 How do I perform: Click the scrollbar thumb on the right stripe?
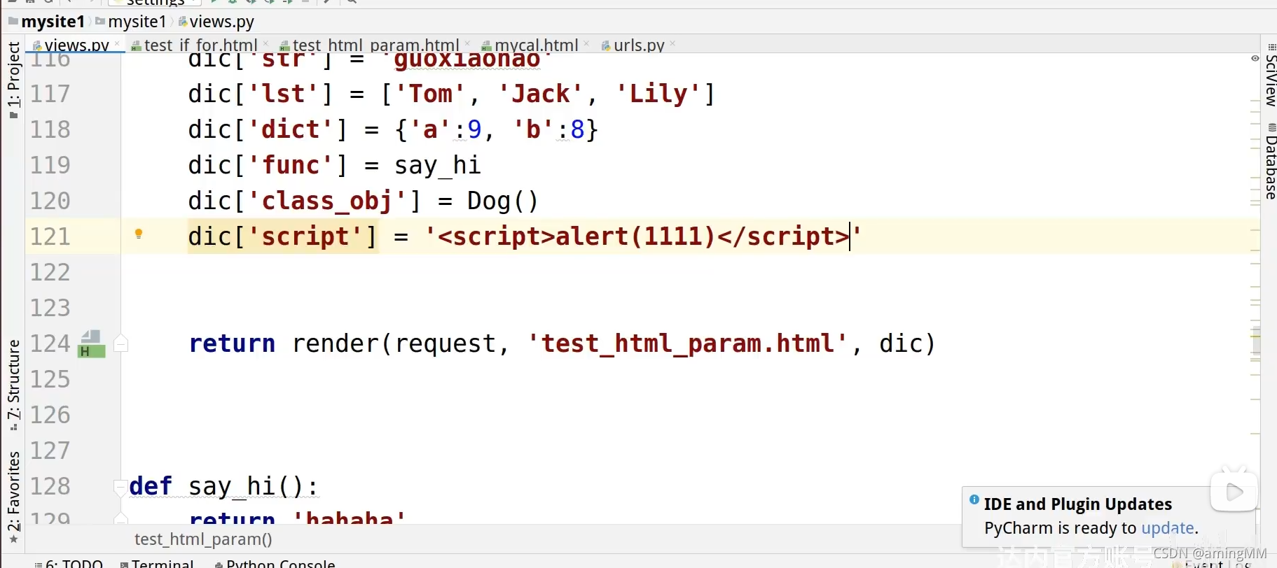coord(1256,341)
